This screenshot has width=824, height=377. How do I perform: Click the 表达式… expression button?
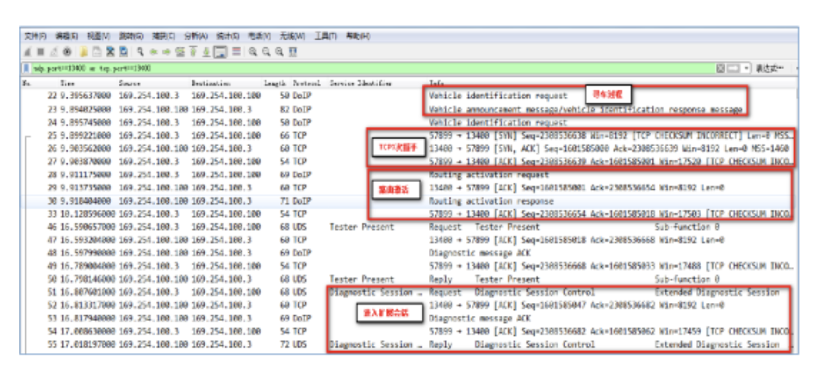click(x=771, y=68)
